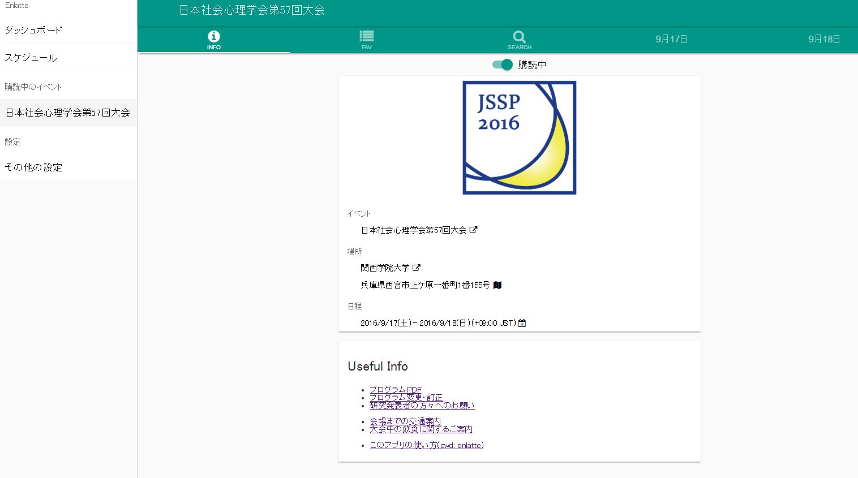Open the このアプリの使い方 link
Image resolution: width=858 pixels, height=478 pixels.
pyautogui.click(x=427, y=445)
